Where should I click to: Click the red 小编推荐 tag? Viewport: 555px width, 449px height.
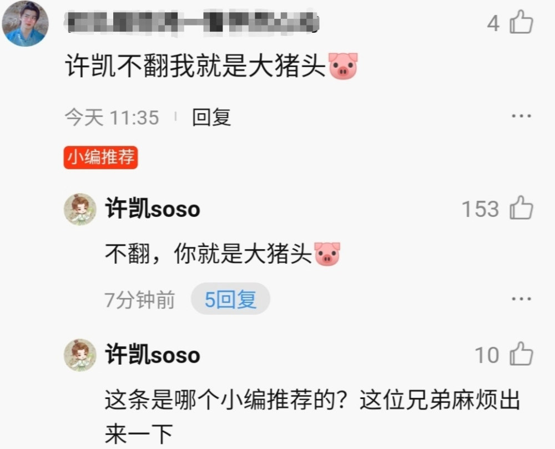coord(101,157)
